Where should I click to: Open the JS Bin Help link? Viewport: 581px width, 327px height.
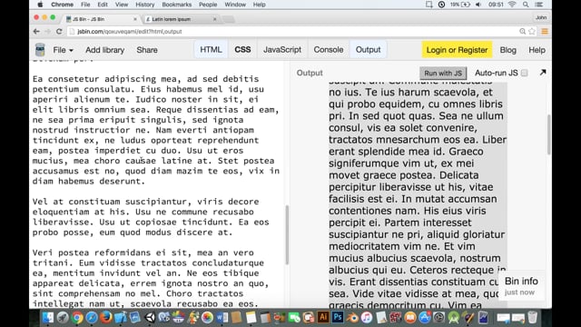point(537,50)
